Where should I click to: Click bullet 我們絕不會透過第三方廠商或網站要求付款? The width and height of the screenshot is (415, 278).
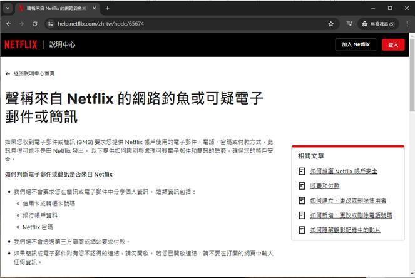click(71, 242)
